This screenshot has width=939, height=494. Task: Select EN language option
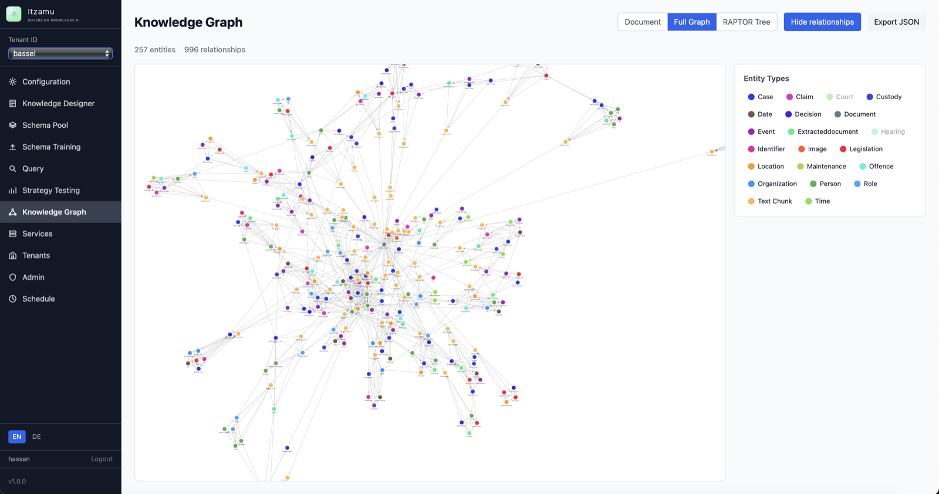tap(16, 437)
